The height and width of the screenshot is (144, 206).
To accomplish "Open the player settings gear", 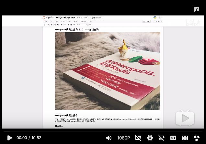I will pos(150,138).
